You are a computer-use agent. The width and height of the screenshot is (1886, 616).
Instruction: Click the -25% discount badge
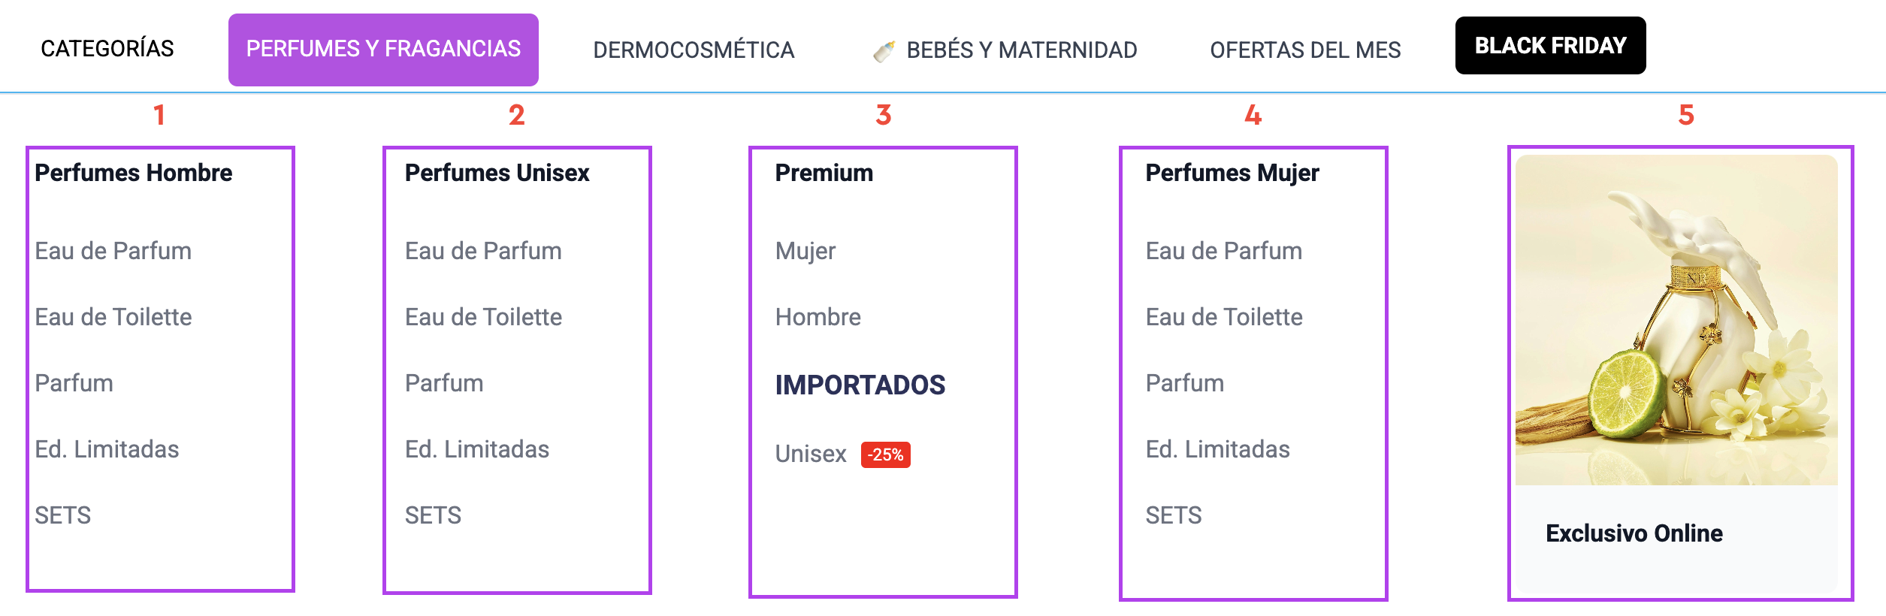885,454
